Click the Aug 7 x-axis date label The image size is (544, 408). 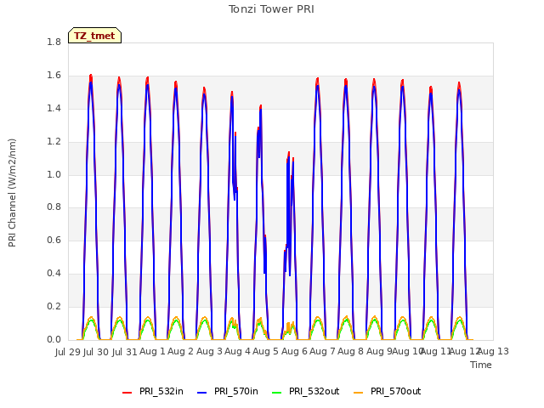pyautogui.click(x=323, y=352)
